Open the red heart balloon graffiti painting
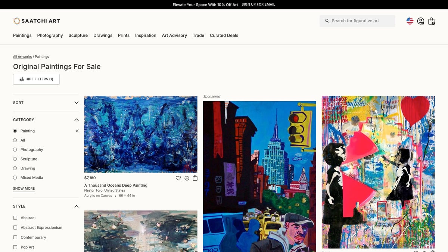Screen dimensions: 448x252 point(378,172)
